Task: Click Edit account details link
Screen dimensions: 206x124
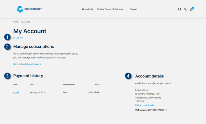Action: pos(145,105)
